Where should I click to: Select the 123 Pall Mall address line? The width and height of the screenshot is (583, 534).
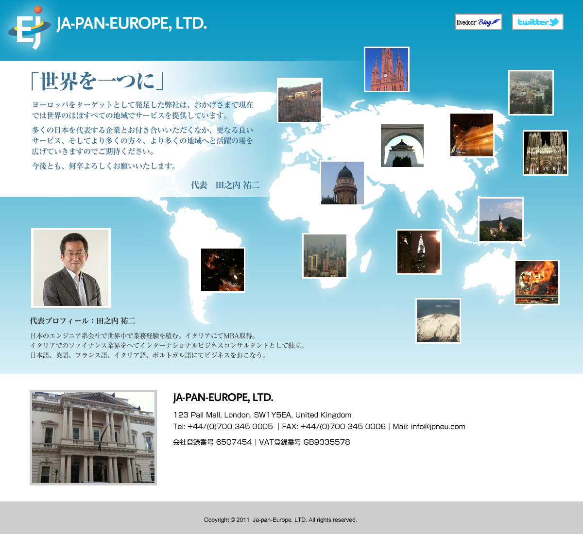tap(262, 415)
